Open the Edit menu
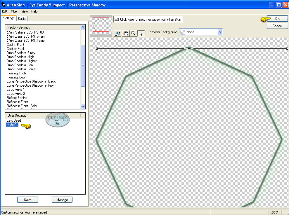 [5, 11]
